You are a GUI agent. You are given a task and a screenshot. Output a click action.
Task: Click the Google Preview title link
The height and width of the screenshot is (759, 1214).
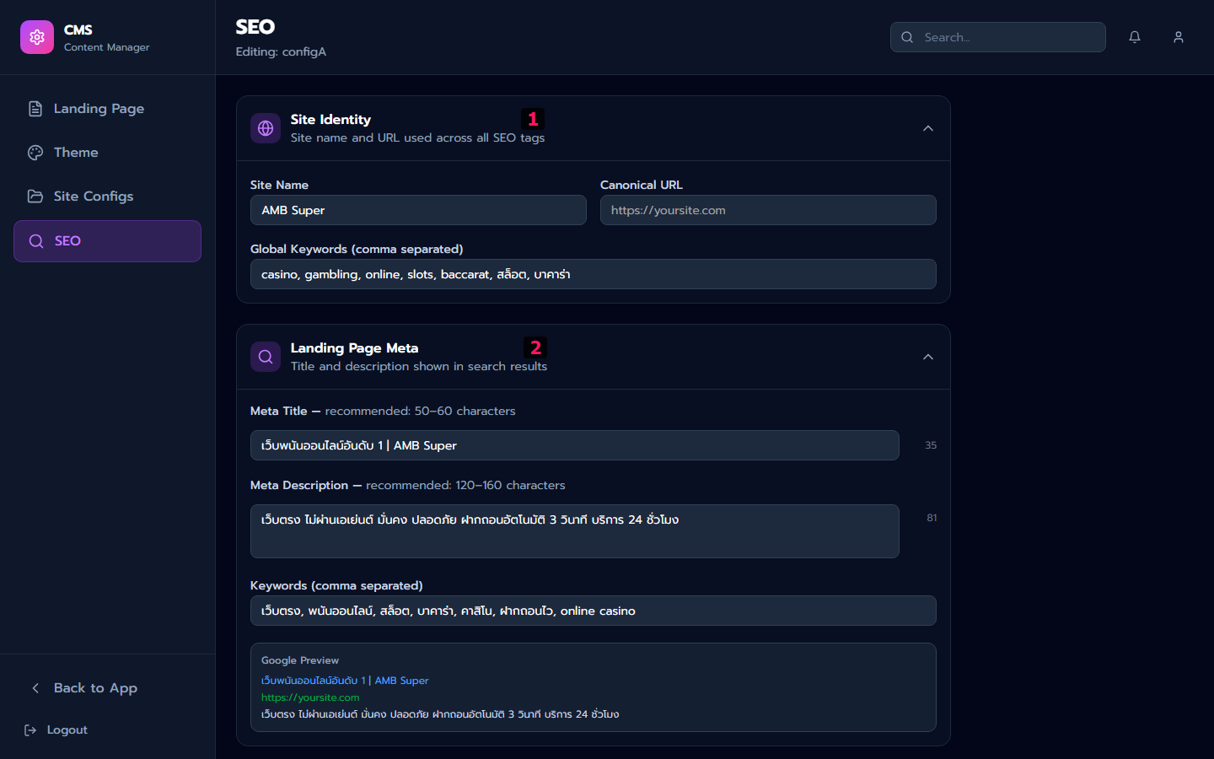[x=344, y=681]
